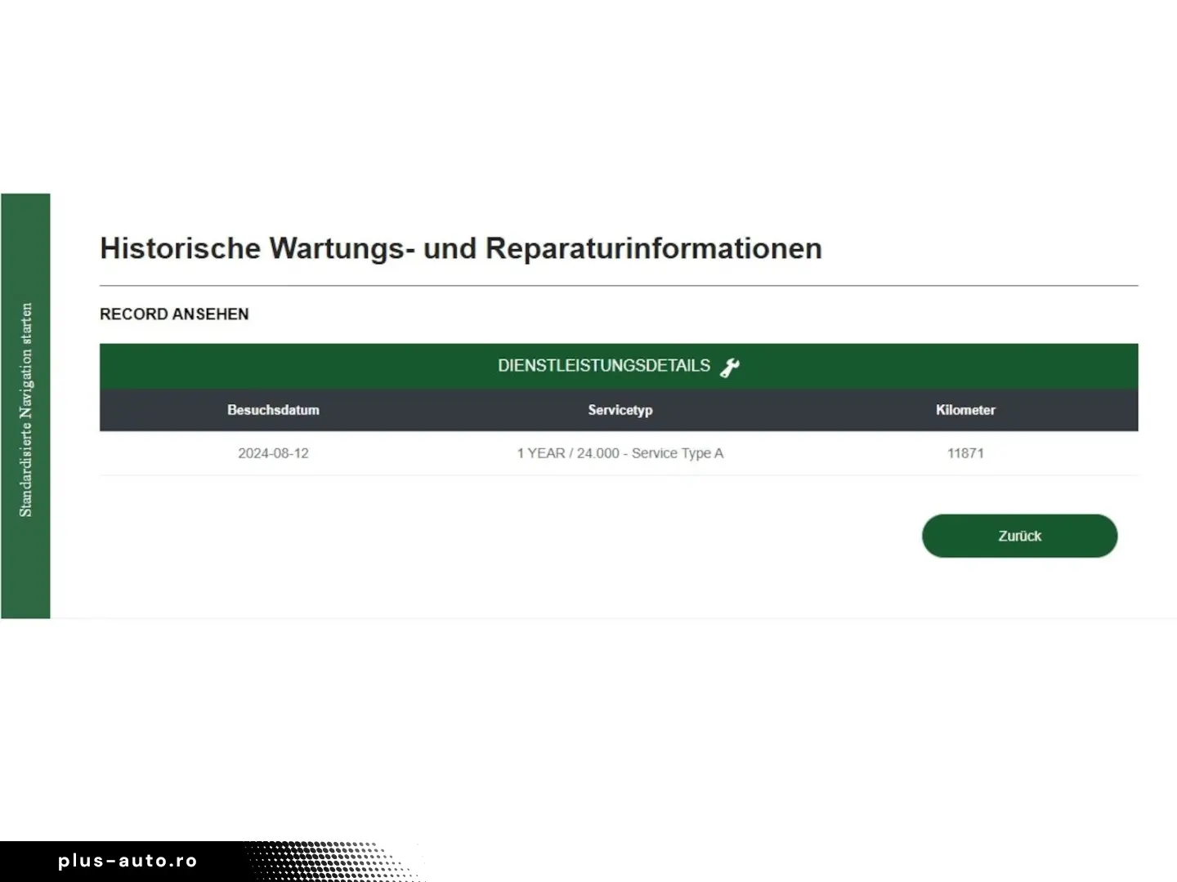Click the kilometer value 11871
The width and height of the screenshot is (1177, 882).
click(x=964, y=453)
